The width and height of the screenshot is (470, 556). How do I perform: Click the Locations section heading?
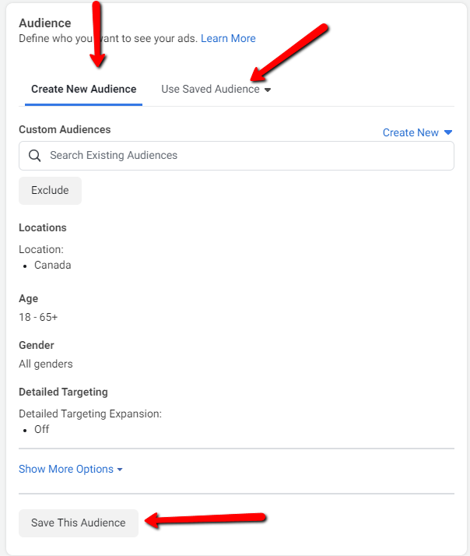(43, 228)
